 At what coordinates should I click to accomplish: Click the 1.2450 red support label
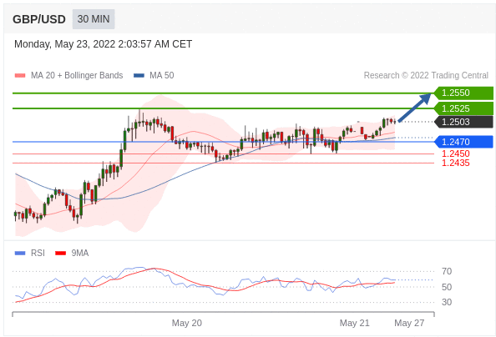[x=456, y=153]
